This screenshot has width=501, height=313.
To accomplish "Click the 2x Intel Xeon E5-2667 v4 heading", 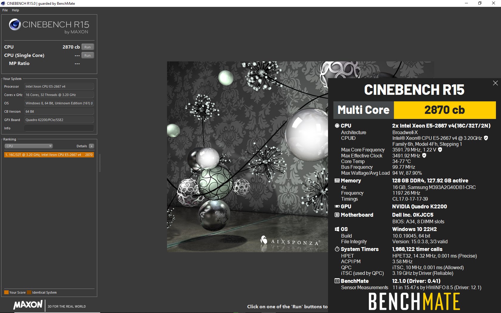I will coord(441,126).
